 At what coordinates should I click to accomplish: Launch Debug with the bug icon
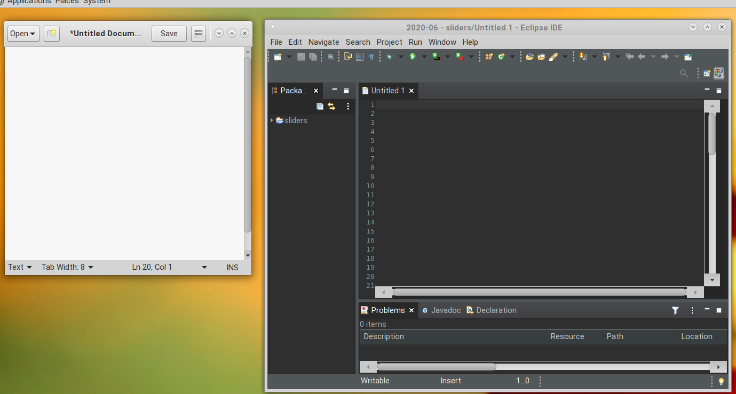[389, 57]
